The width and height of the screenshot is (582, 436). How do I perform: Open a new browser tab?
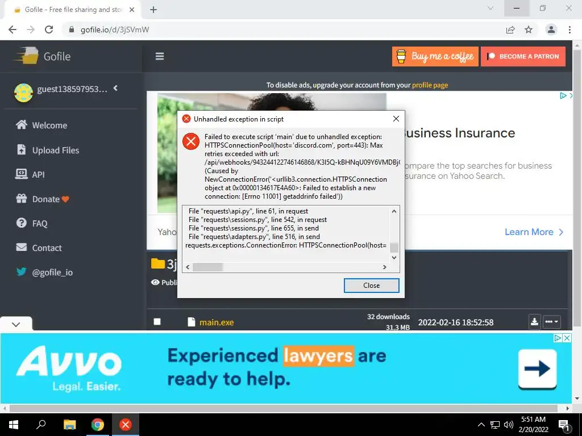[x=153, y=10]
